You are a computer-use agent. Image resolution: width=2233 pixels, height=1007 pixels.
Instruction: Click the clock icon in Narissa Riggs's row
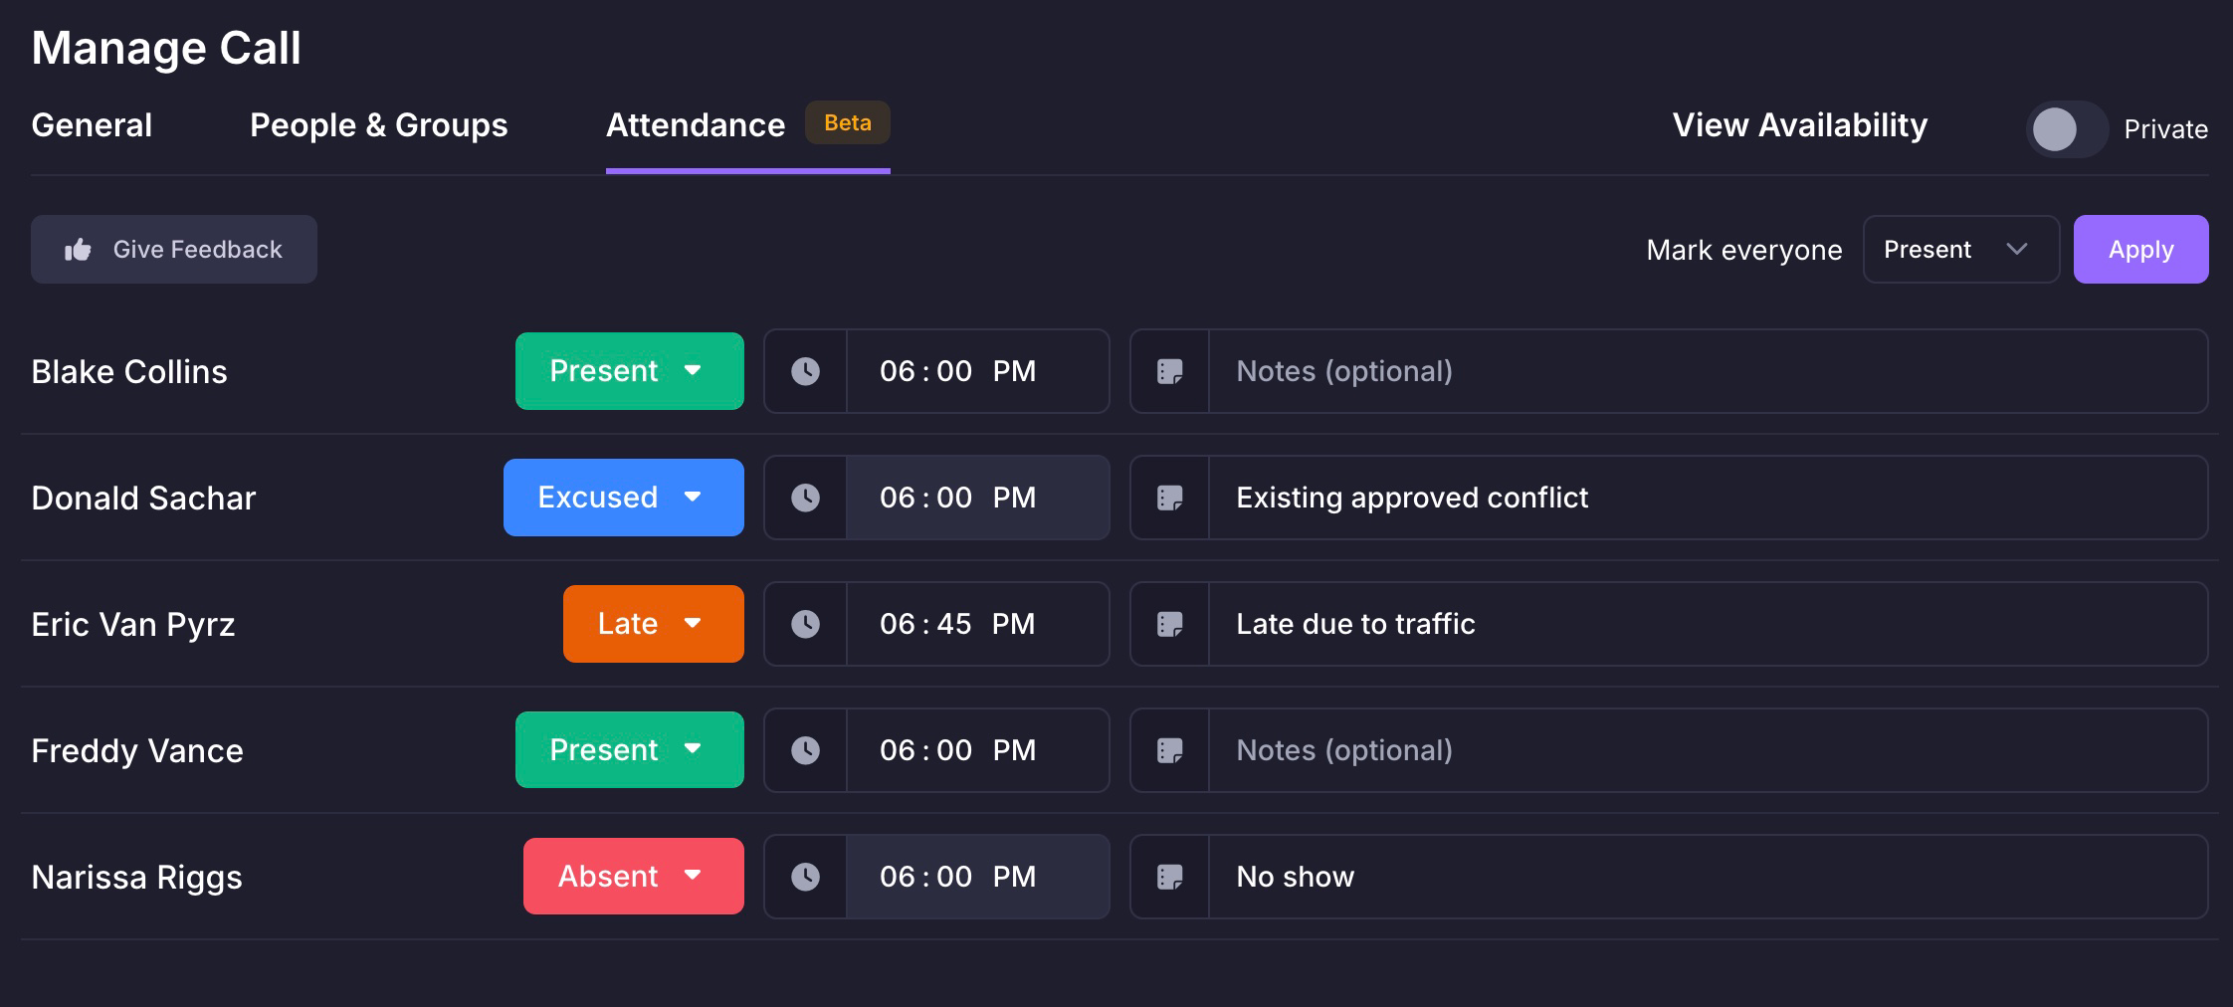pos(805,877)
